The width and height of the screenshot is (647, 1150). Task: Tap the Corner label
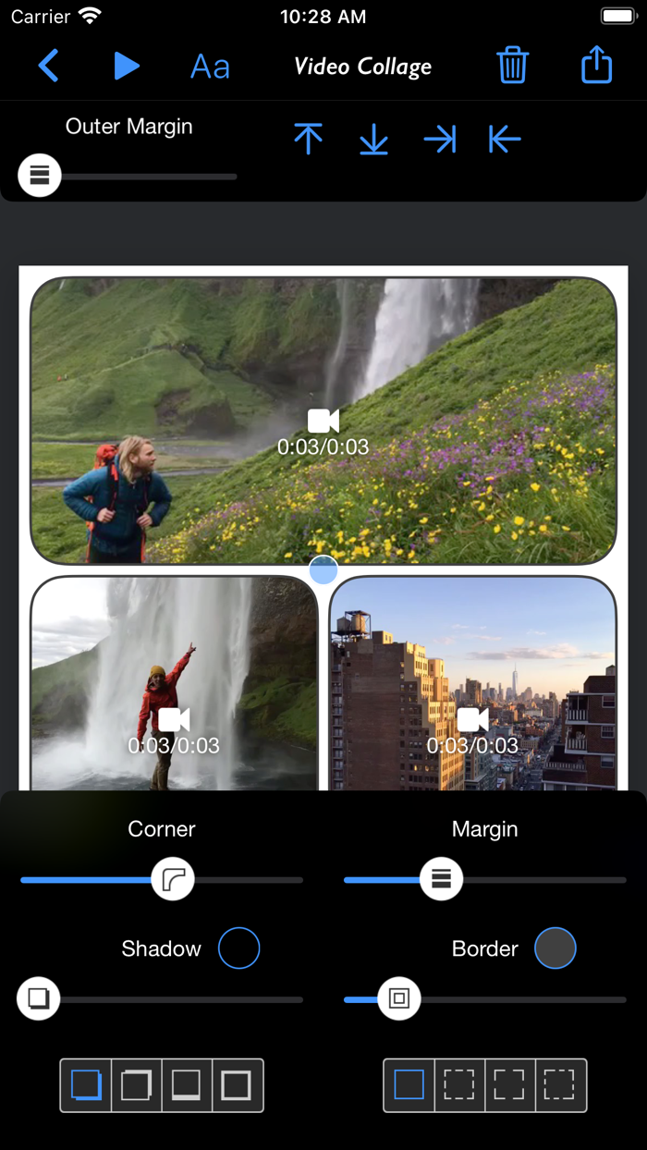[162, 829]
